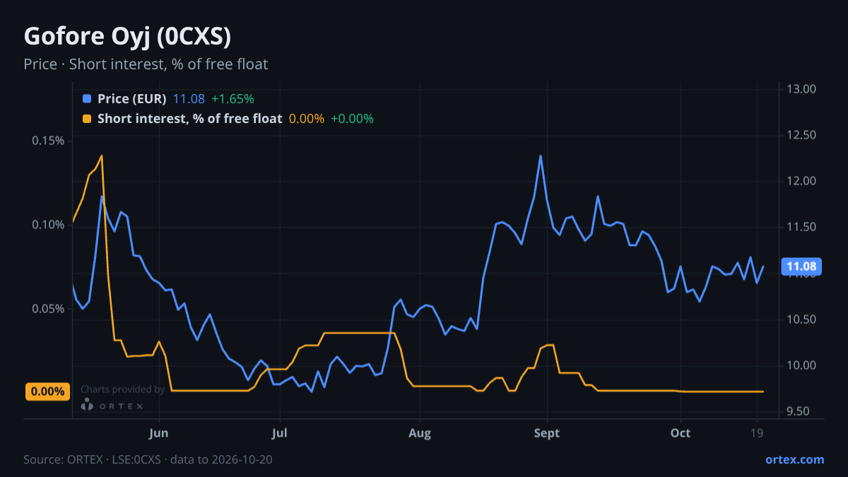The height and width of the screenshot is (477, 848).
Task: Select the Short interest, % of free float legend label
Action: (190, 119)
